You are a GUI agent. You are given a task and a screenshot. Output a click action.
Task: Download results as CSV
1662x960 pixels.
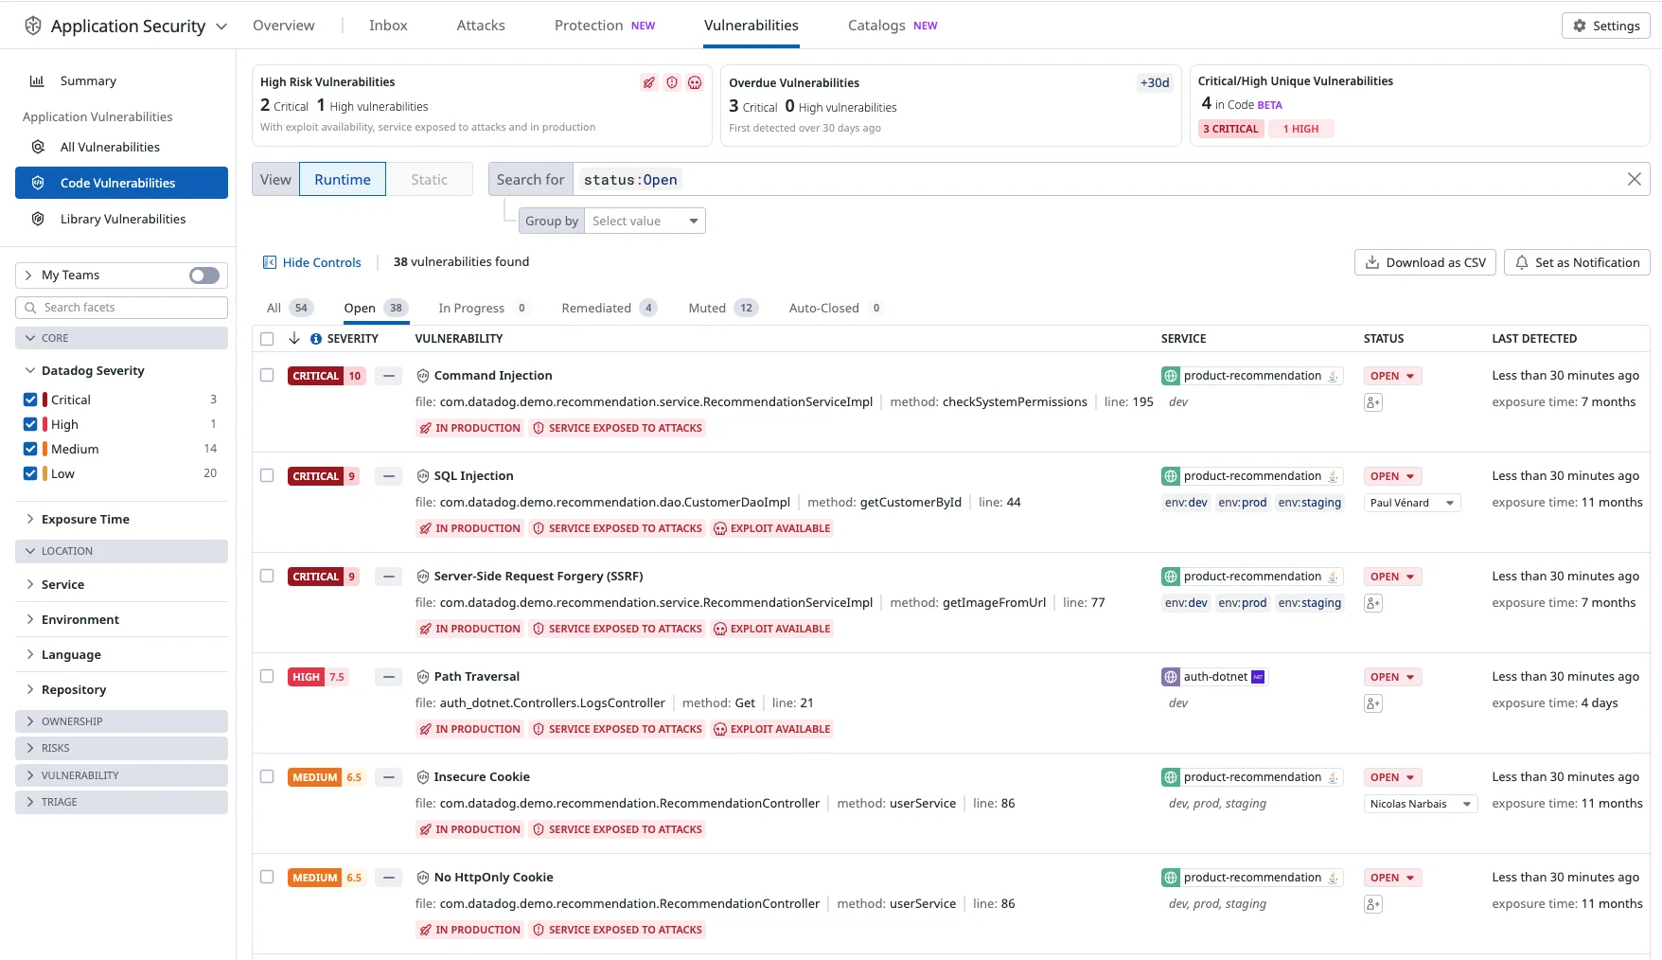click(1424, 262)
